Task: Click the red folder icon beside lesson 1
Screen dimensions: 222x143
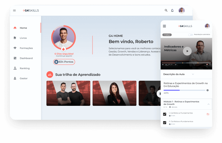Action: [208, 114]
